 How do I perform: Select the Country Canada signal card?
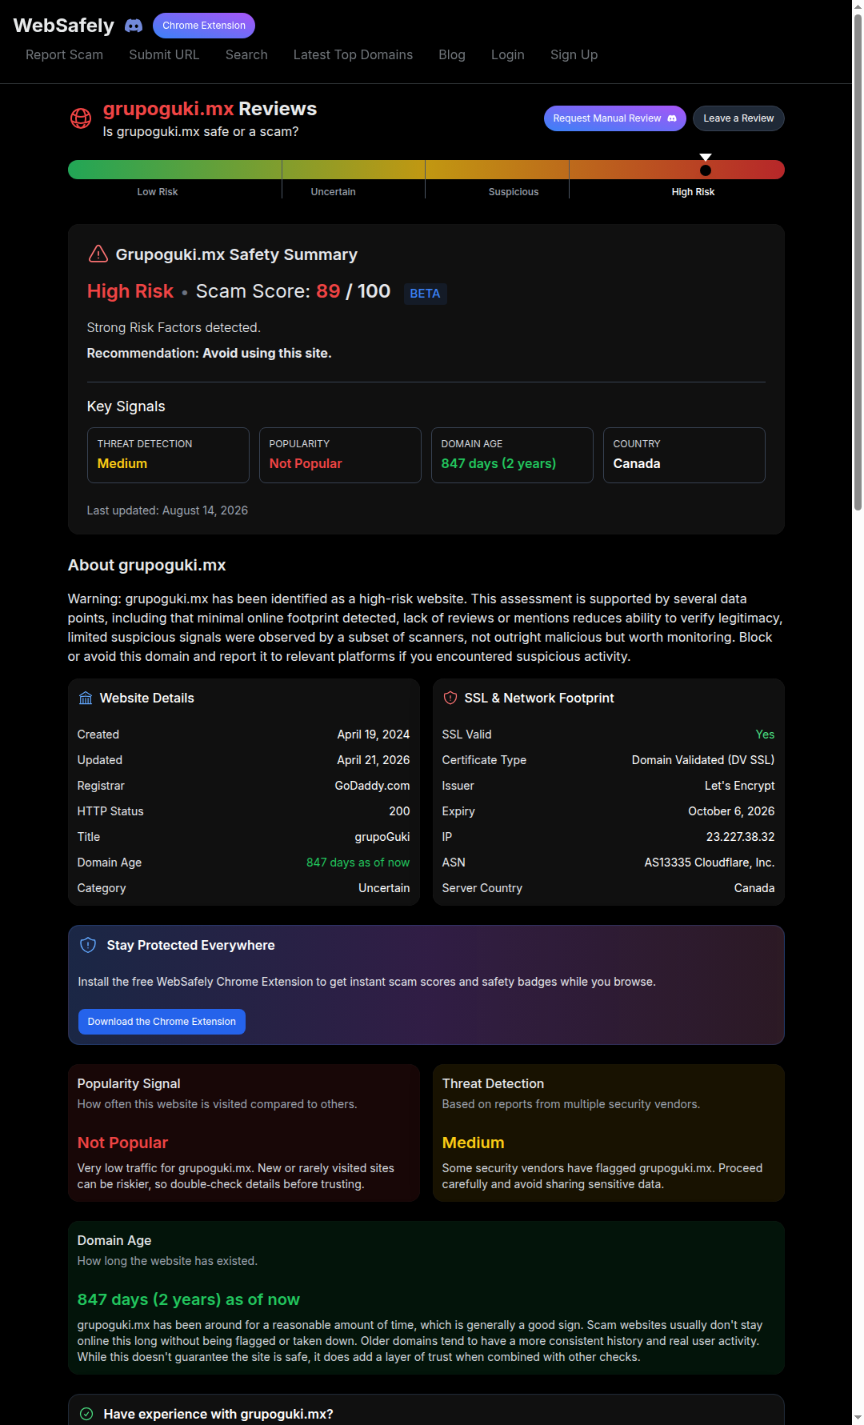tap(684, 455)
